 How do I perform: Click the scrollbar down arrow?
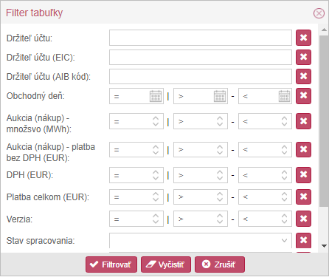(x=324, y=246)
